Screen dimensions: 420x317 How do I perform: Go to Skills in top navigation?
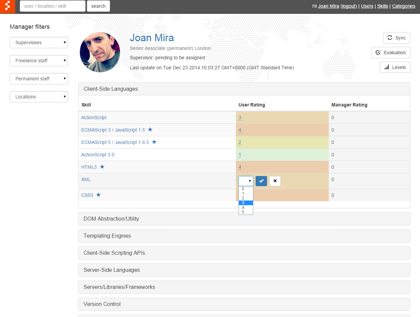click(382, 6)
